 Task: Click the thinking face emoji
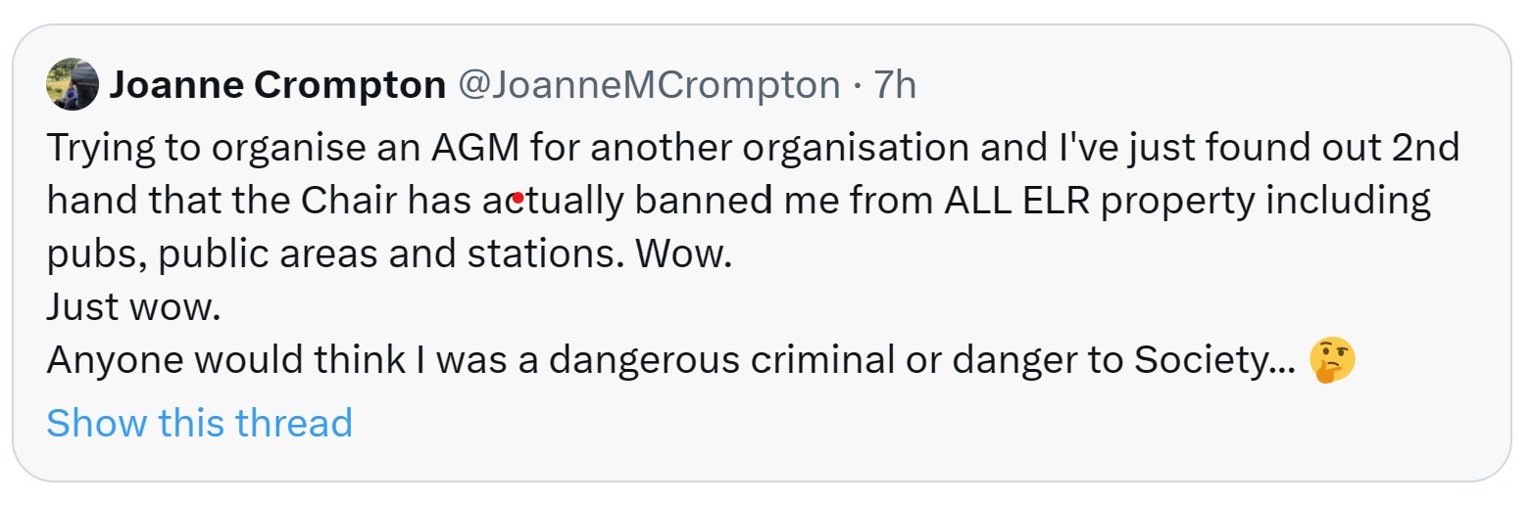click(x=1332, y=362)
